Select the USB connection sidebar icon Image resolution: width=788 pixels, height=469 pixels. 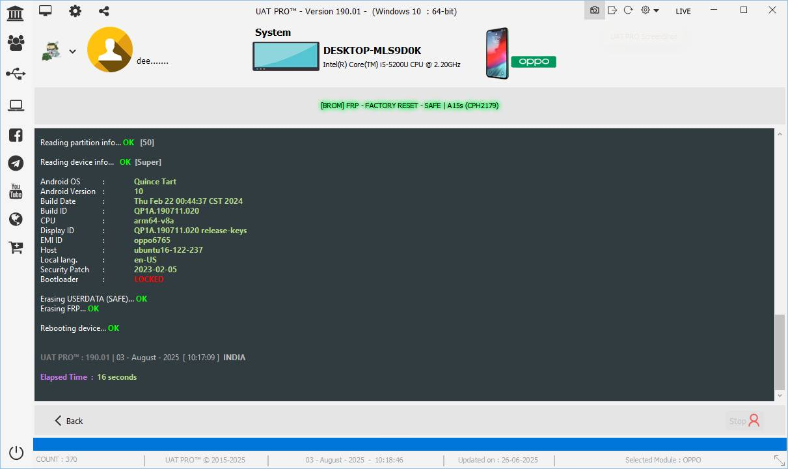(16, 74)
